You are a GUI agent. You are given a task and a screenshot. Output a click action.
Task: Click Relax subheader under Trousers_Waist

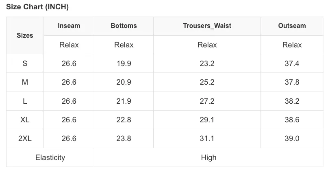coord(207,45)
